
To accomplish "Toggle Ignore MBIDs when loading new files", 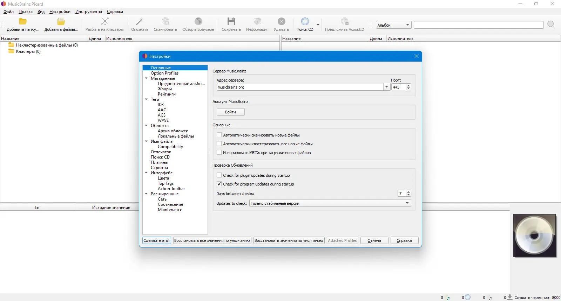I will [x=219, y=153].
